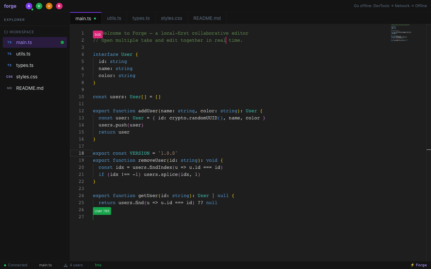Click the Connected status indicator
Screen dimensions: 431x269
pos(16,265)
